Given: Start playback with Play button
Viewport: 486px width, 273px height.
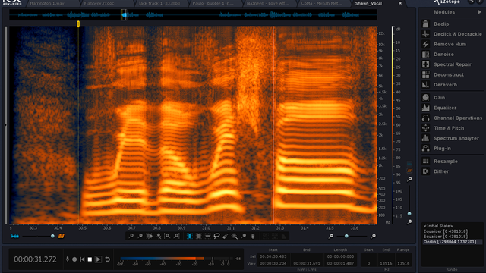Looking at the screenshot, I should coord(98,259).
